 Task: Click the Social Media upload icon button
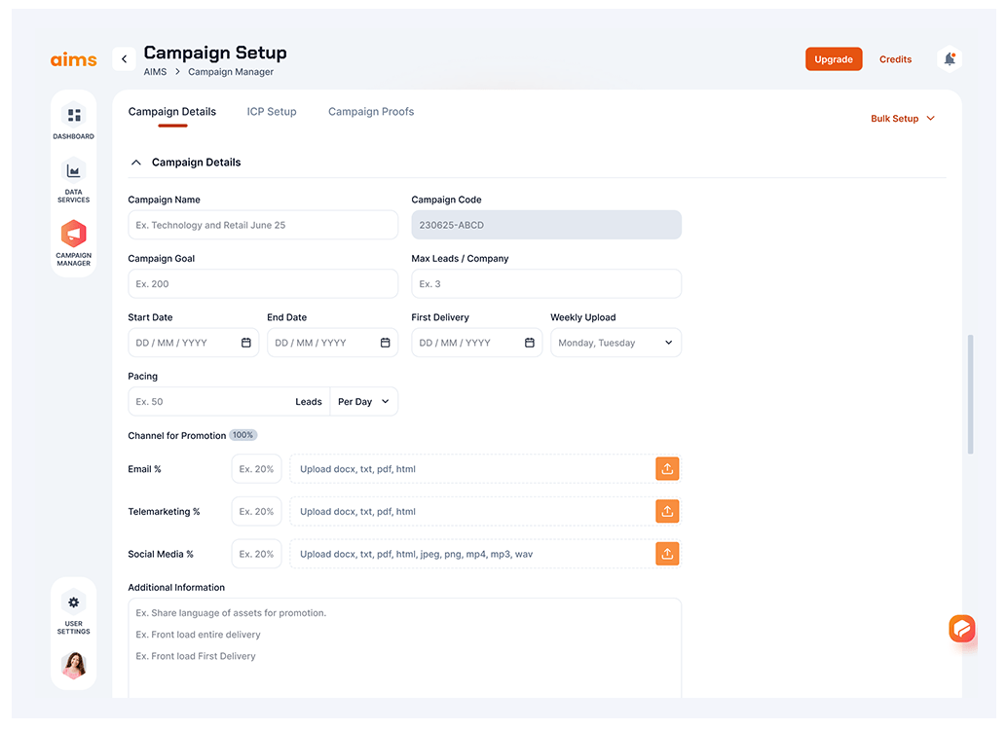click(667, 554)
